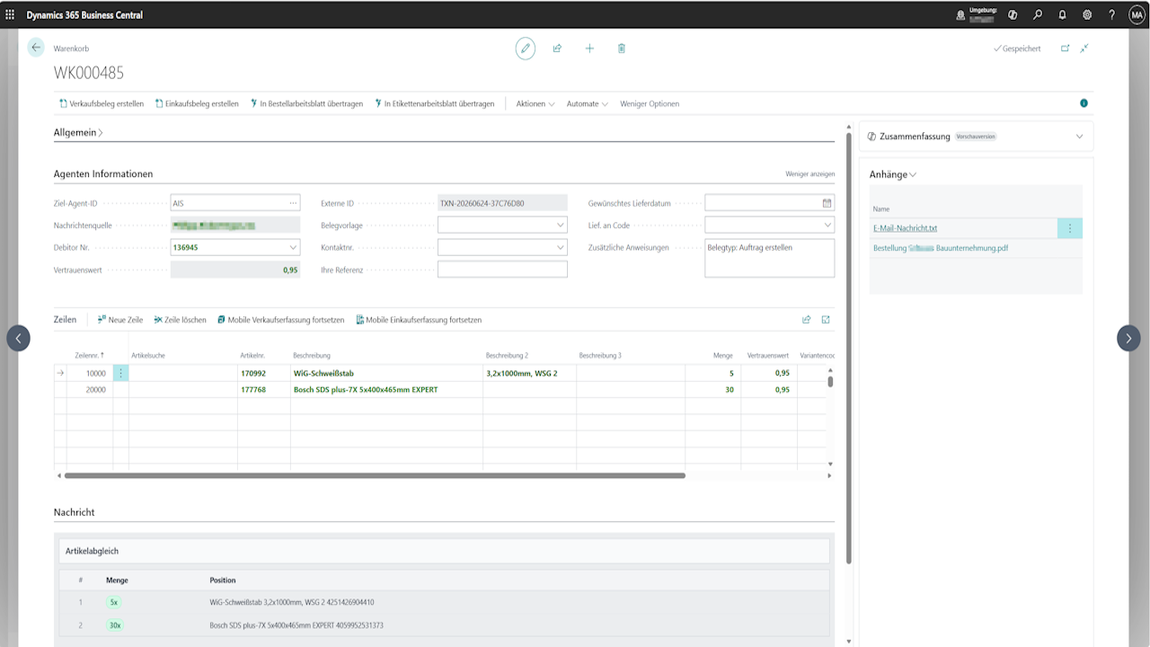Click the quantity 30 cell
The image size is (1150, 647).
[x=712, y=390]
